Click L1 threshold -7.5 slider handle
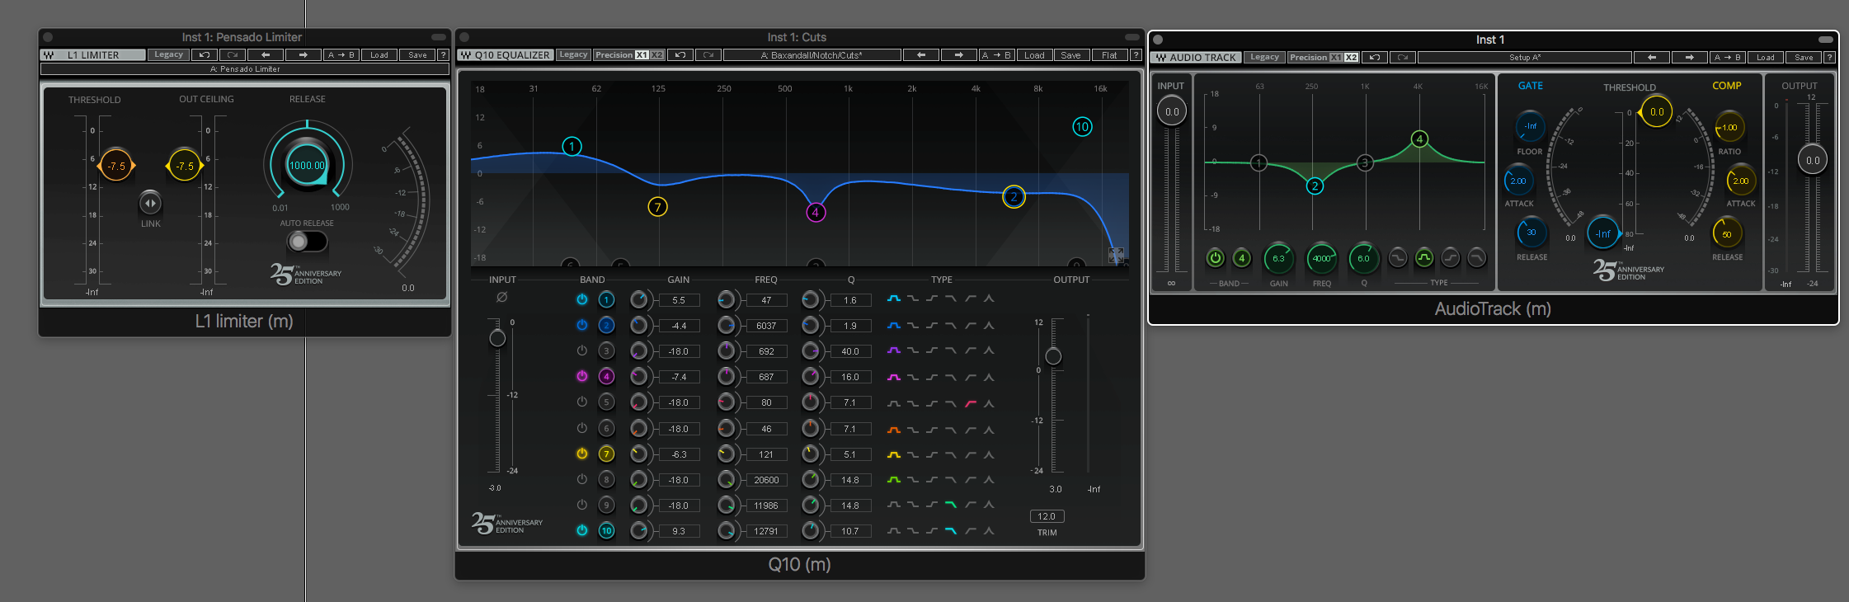The width and height of the screenshot is (1849, 602). click(x=116, y=166)
